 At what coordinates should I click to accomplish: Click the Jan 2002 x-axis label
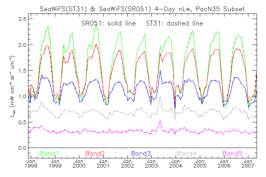point(127,164)
